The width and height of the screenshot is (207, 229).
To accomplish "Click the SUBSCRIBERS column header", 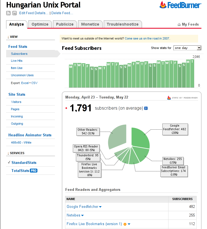I will coord(182,199).
